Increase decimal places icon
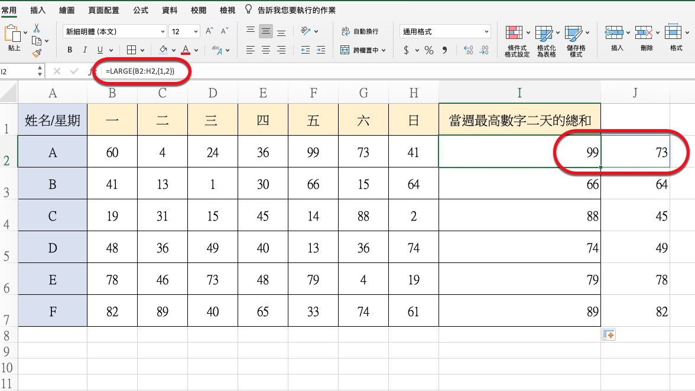The image size is (695, 391). pyautogui.click(x=469, y=50)
